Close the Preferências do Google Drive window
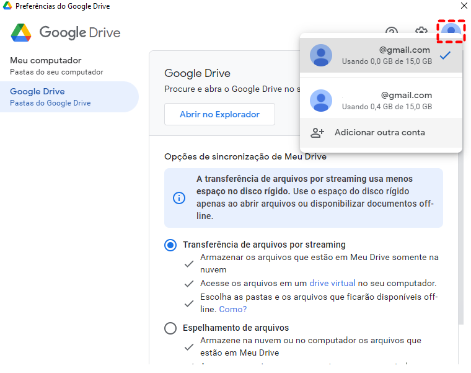This screenshot has height=373, width=471. (464, 6)
